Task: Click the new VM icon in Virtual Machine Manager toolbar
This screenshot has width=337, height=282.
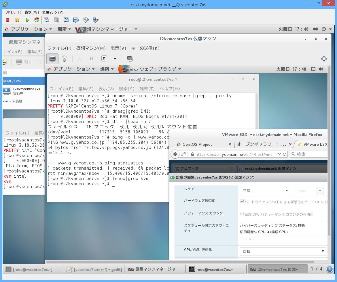Action: (x=5, y=62)
